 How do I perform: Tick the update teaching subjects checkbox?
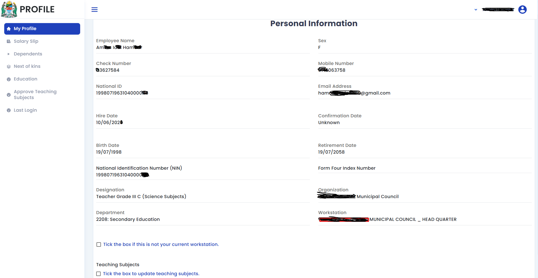click(x=98, y=274)
